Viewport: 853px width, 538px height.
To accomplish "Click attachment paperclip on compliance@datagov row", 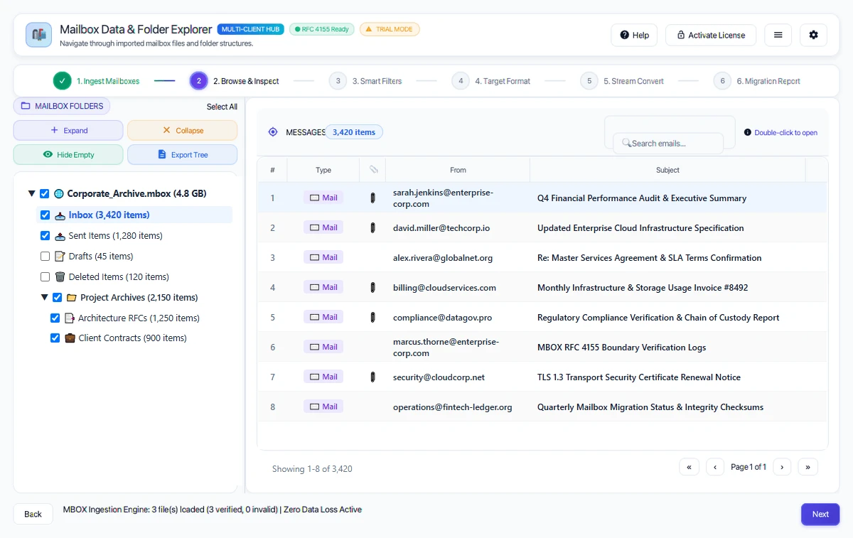I will click(372, 318).
